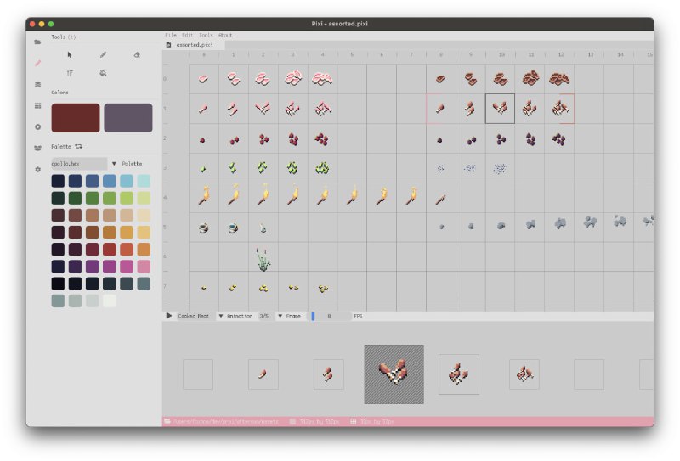680x461 pixels.
Task: Pick the eraser tool
Action: [x=136, y=54]
